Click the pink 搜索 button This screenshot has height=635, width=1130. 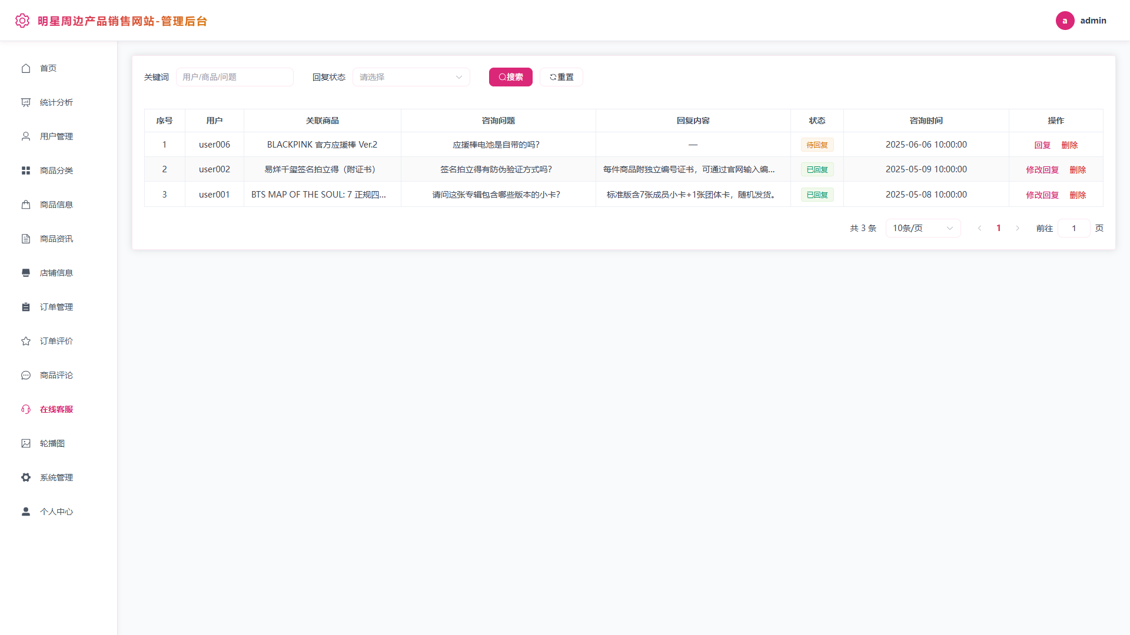pyautogui.click(x=511, y=77)
